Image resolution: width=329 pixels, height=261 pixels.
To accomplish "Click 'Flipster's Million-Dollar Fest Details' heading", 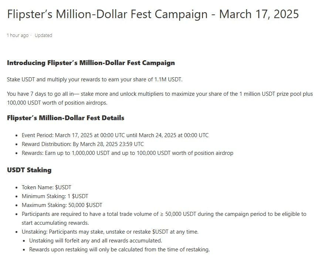I will 66,118.
